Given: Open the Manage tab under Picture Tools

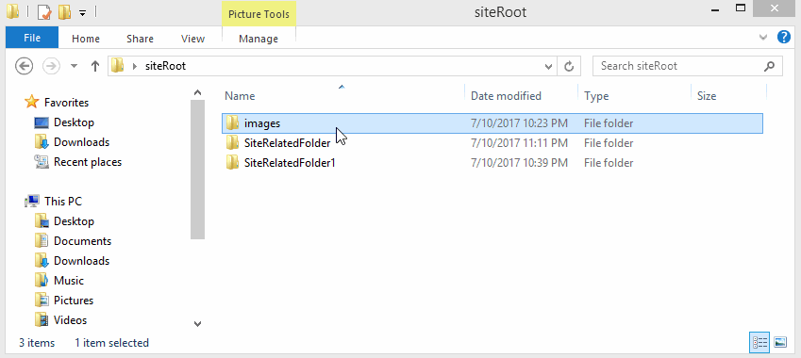Looking at the screenshot, I should pyautogui.click(x=259, y=39).
